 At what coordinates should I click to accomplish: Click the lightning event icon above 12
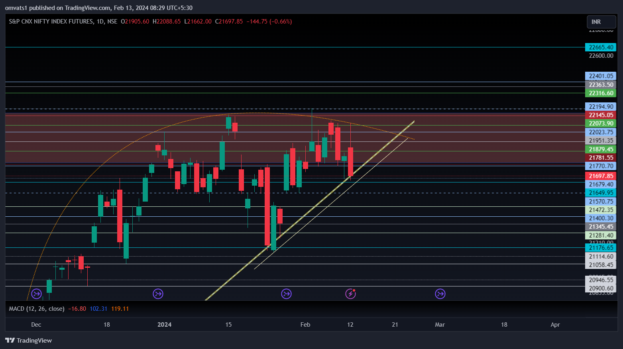(x=350, y=294)
